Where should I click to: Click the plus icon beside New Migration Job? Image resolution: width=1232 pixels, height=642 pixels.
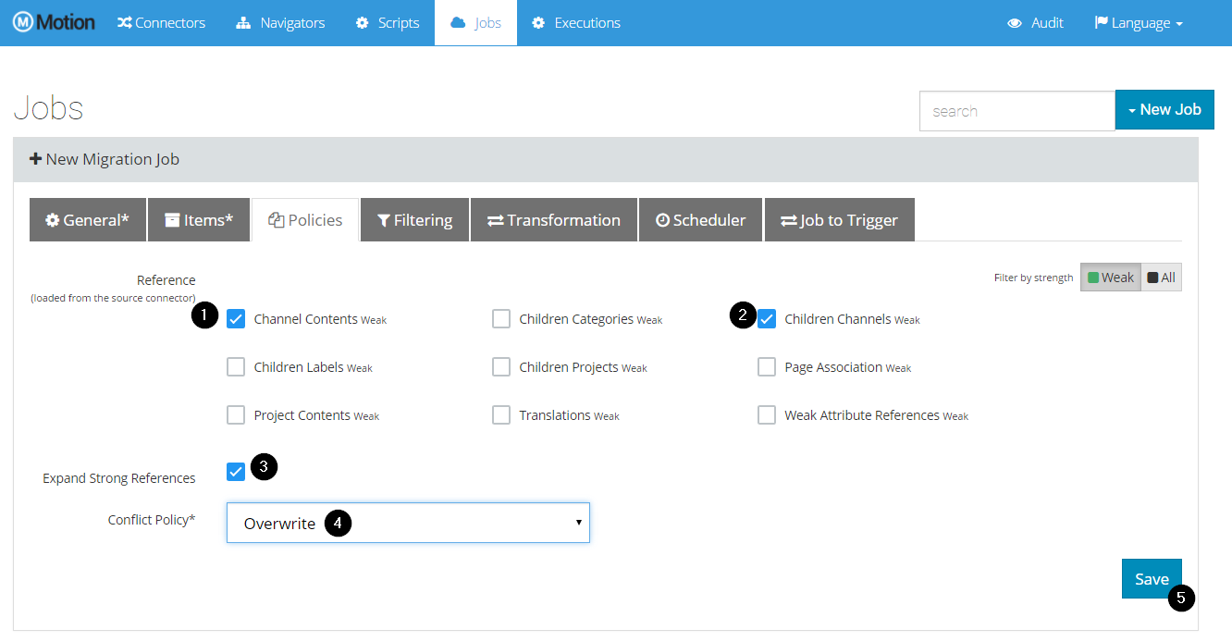coord(36,159)
